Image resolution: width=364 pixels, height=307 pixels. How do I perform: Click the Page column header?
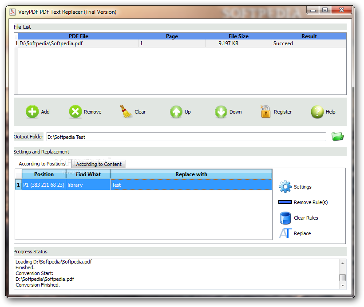pos(172,36)
